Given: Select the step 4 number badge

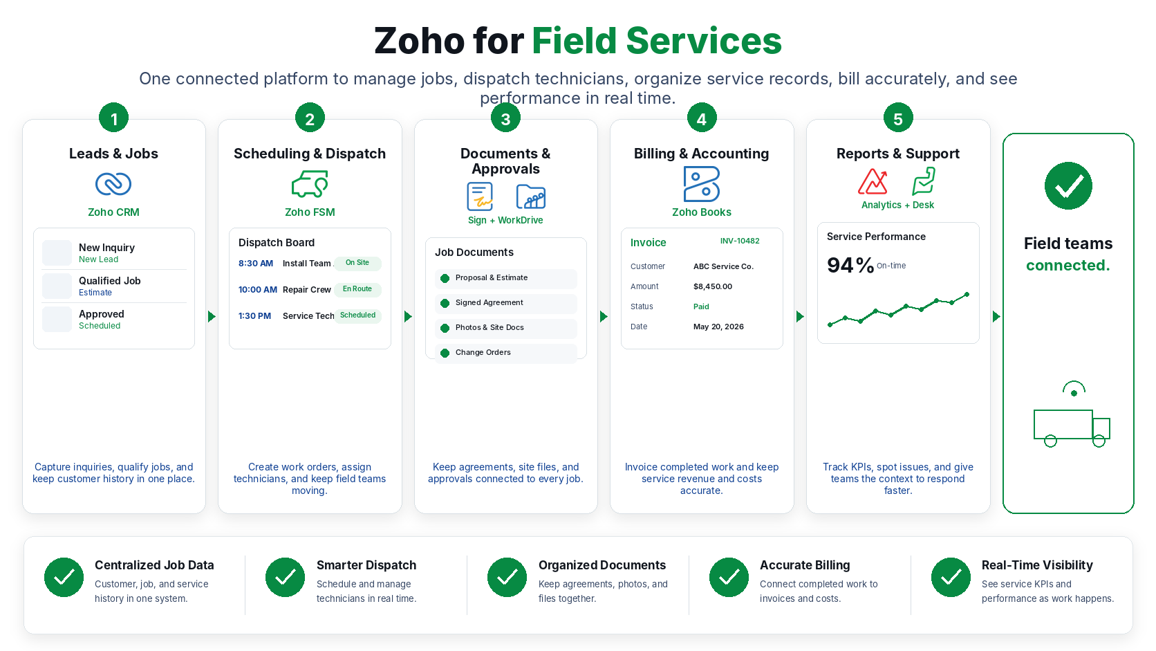Looking at the screenshot, I should click(x=702, y=118).
